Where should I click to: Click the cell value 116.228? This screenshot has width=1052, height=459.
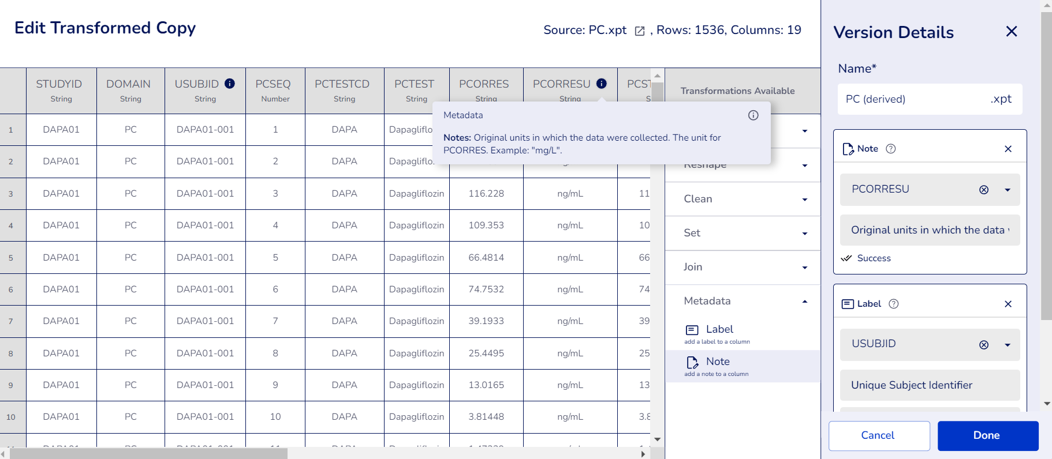486,194
